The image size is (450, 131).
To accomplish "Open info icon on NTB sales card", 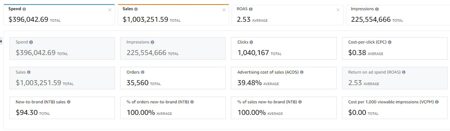I will click(69, 102).
